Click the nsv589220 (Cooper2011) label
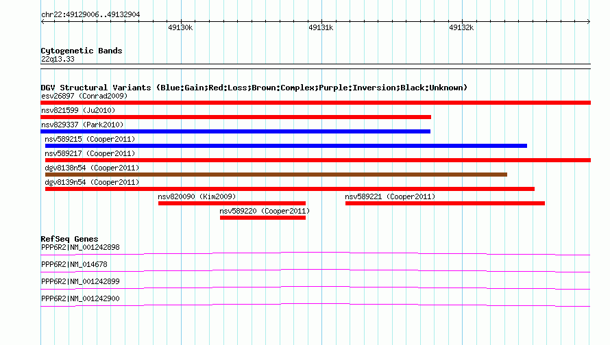Screen dimensions: 610x345 click(265, 211)
